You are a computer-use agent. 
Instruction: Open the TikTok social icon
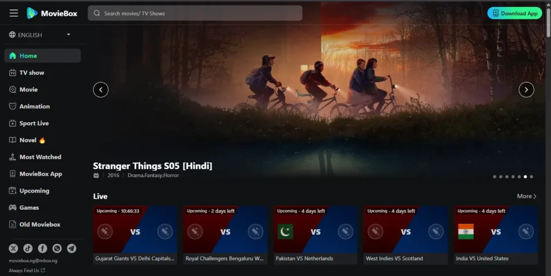(x=28, y=248)
